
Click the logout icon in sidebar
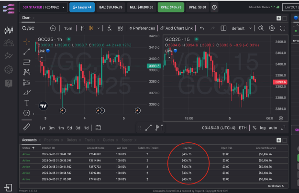pos(9,188)
